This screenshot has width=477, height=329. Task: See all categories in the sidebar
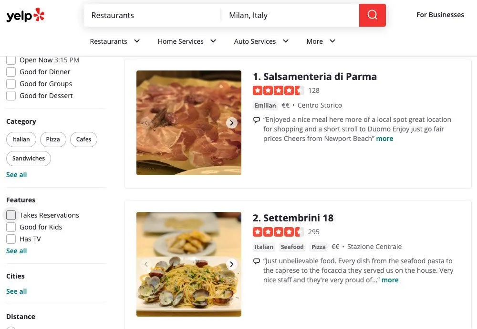16,174
